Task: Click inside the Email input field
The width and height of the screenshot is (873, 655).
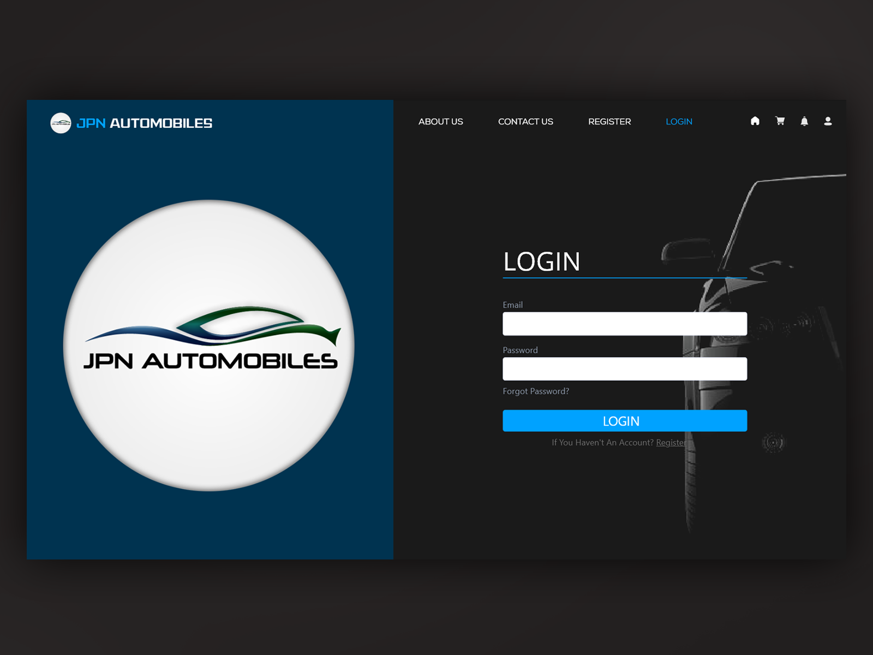Action: click(x=624, y=323)
